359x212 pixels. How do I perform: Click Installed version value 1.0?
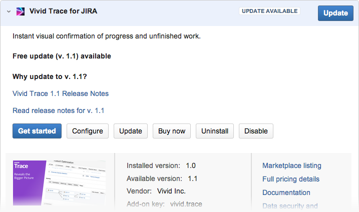191,165
